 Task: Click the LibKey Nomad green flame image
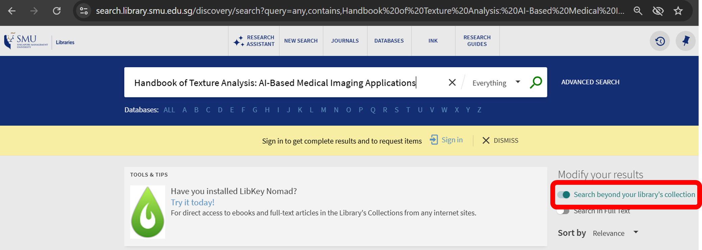(148, 212)
